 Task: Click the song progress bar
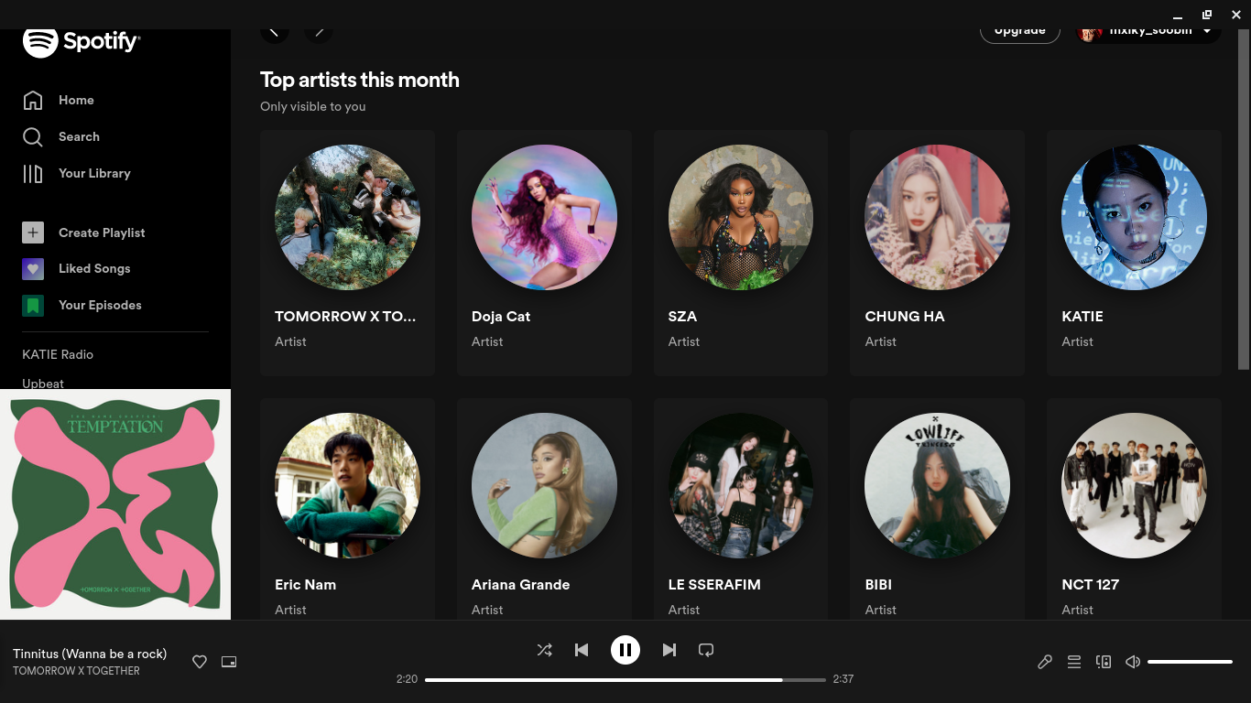(x=625, y=679)
